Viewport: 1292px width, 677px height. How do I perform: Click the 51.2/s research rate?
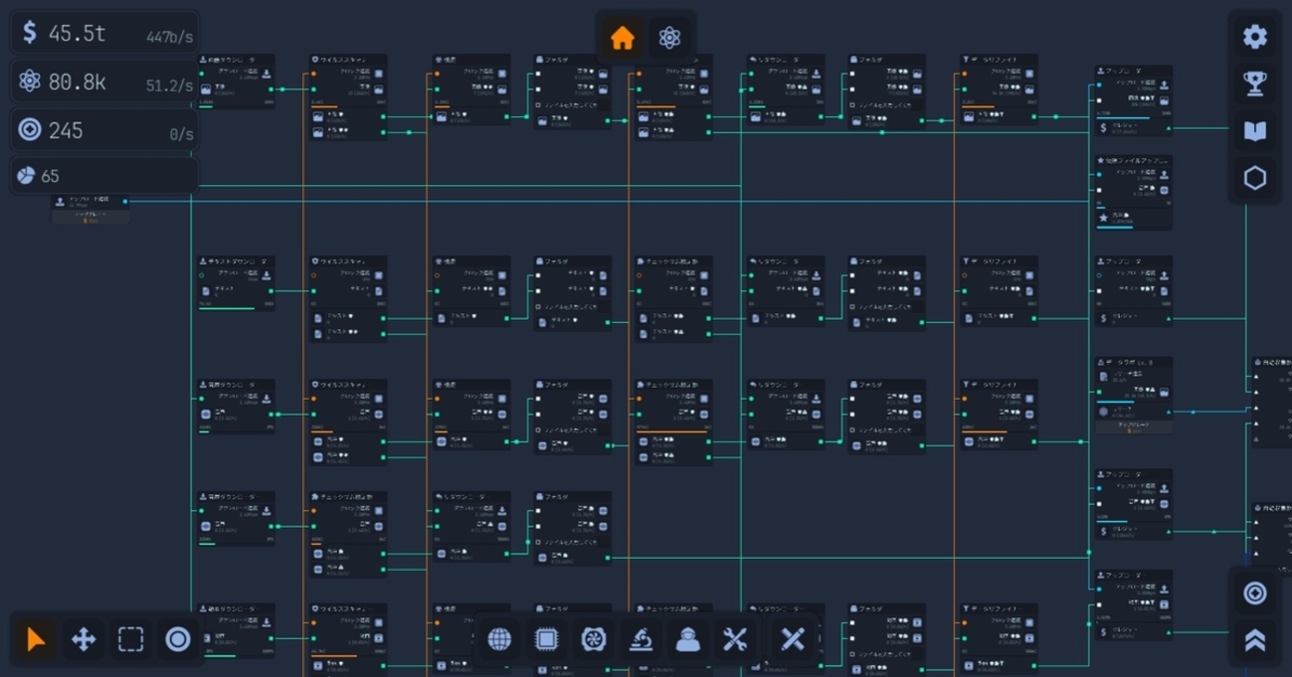click(x=169, y=86)
